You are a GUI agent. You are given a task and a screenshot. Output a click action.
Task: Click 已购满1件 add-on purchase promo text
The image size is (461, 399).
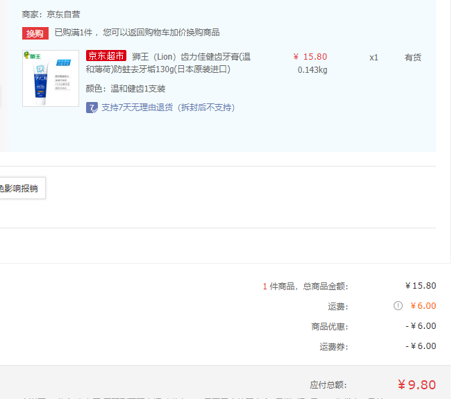[137, 33]
